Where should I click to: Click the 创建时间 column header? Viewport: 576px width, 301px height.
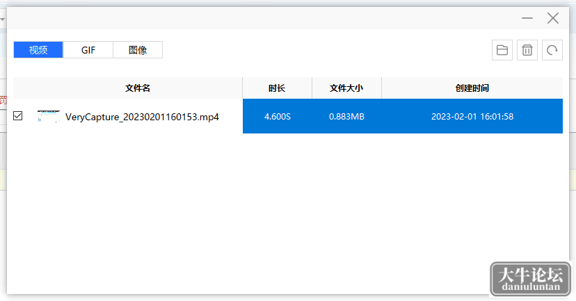coord(472,88)
